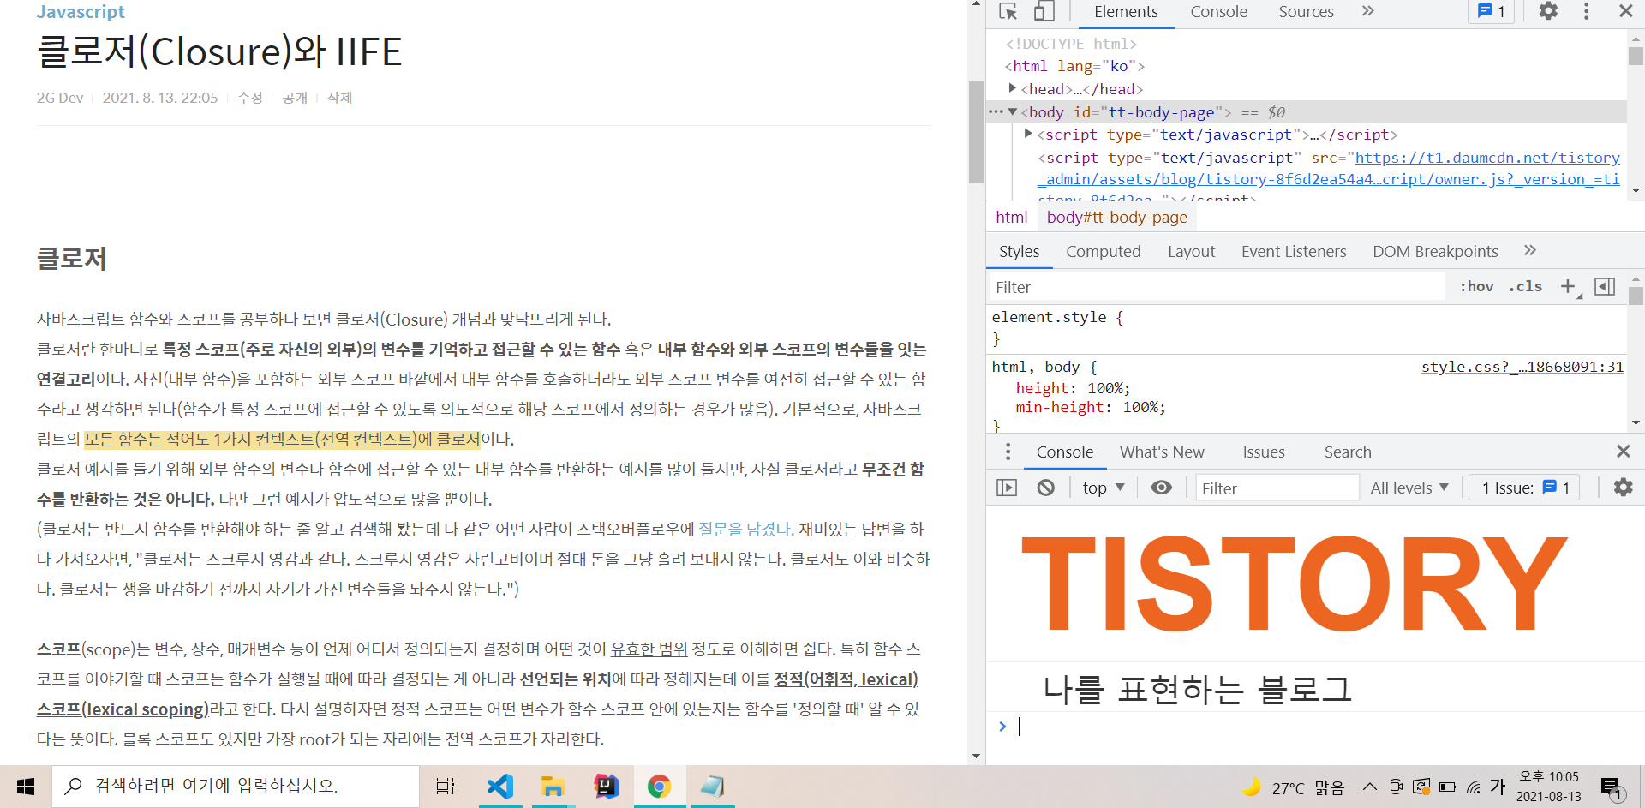Open the 유효한 범위 link
1645x808 pixels.
click(x=649, y=649)
